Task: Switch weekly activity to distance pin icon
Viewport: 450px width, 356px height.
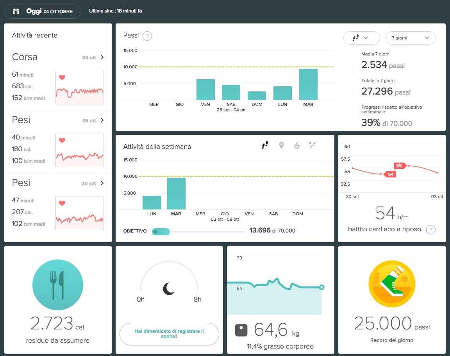Action: tap(281, 145)
